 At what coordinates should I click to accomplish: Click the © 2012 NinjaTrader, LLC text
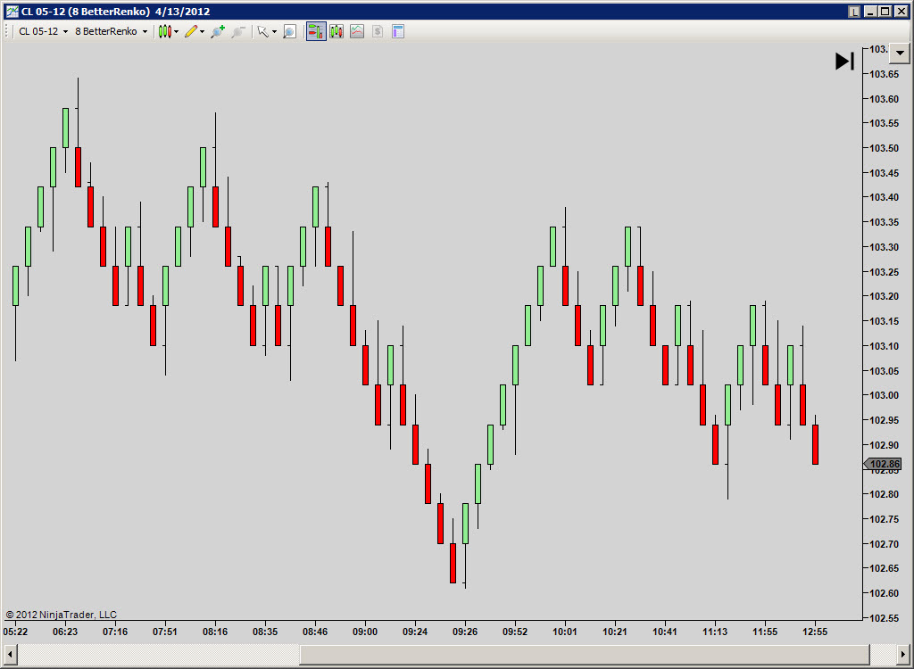point(62,615)
